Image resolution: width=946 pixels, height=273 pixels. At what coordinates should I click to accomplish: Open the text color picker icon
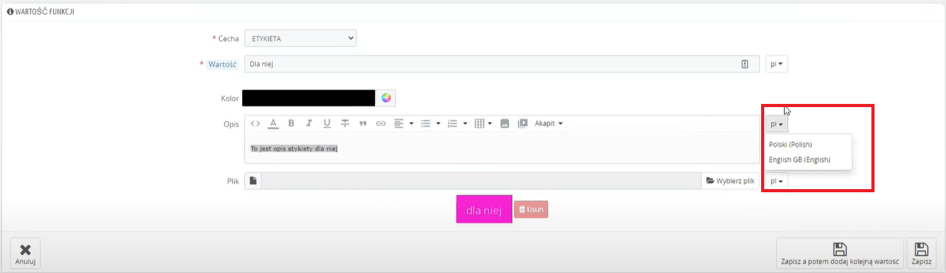[273, 123]
